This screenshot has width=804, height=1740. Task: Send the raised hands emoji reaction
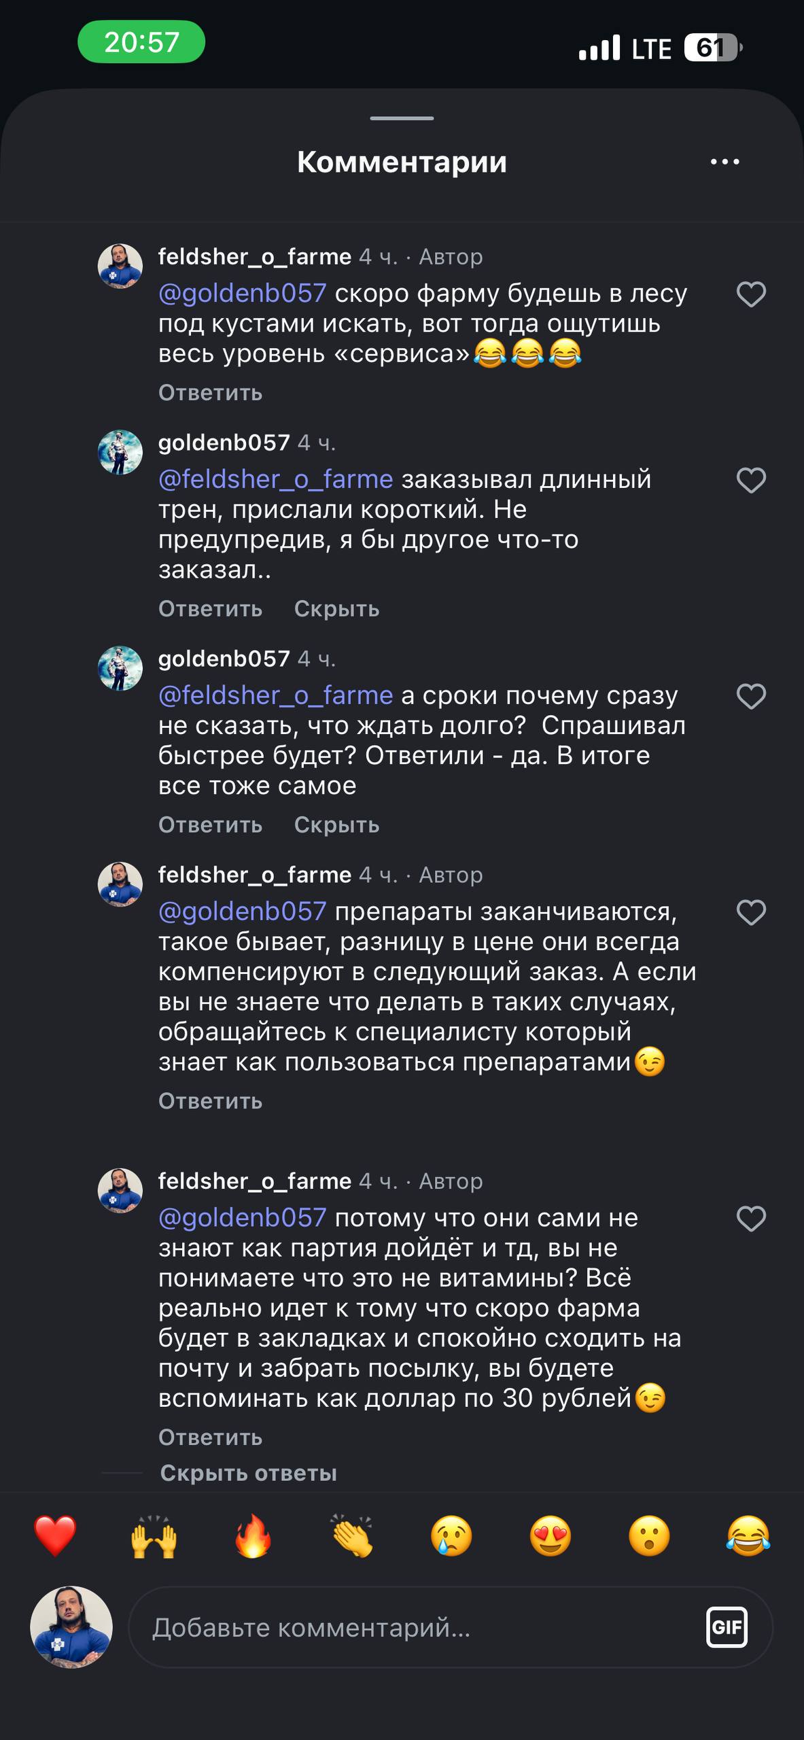[154, 1536]
